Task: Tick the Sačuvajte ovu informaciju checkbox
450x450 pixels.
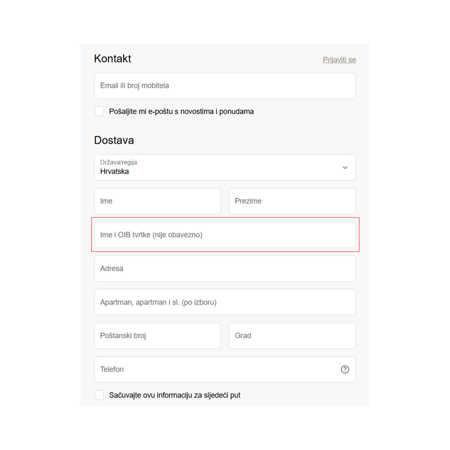Action: [100, 395]
